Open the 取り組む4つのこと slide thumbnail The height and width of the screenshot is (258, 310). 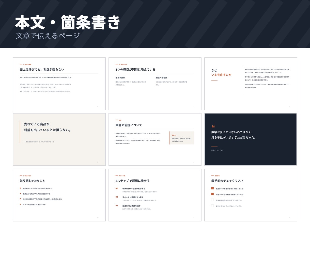pos(59,195)
